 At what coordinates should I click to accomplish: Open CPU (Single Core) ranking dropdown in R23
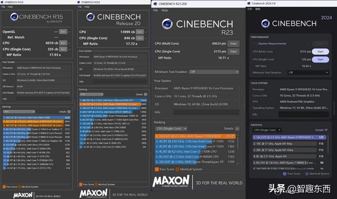[x=171, y=128]
